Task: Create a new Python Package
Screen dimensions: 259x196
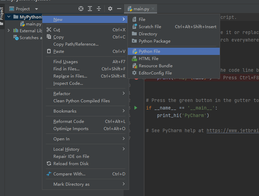Action: tap(174, 41)
